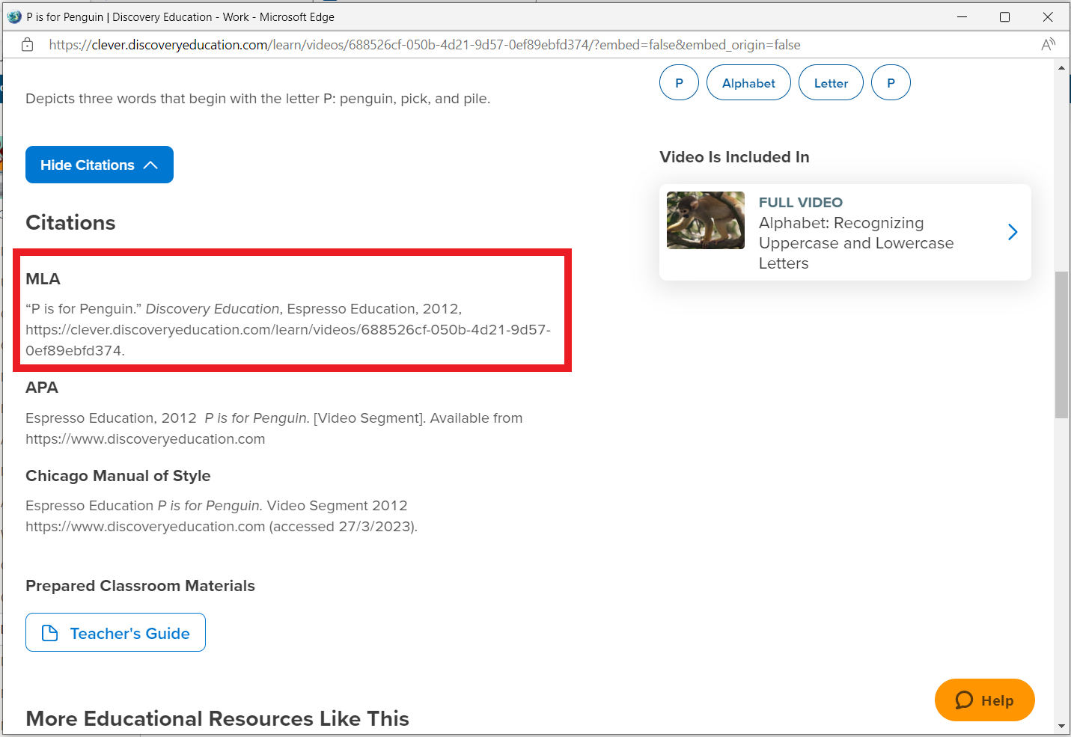
Task: Click the Chicago citation text with accessed date
Action: point(222,516)
